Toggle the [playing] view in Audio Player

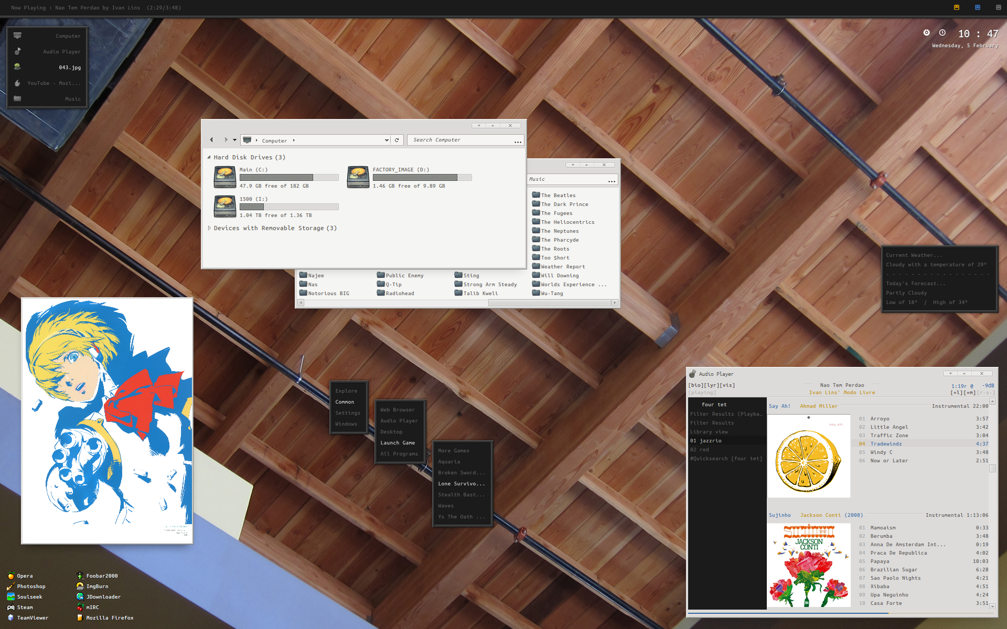(x=702, y=393)
